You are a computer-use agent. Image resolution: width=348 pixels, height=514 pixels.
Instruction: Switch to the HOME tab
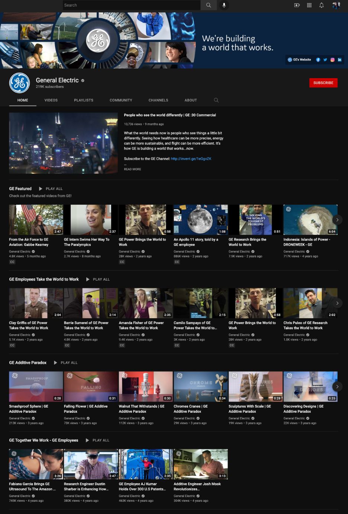tap(23, 100)
